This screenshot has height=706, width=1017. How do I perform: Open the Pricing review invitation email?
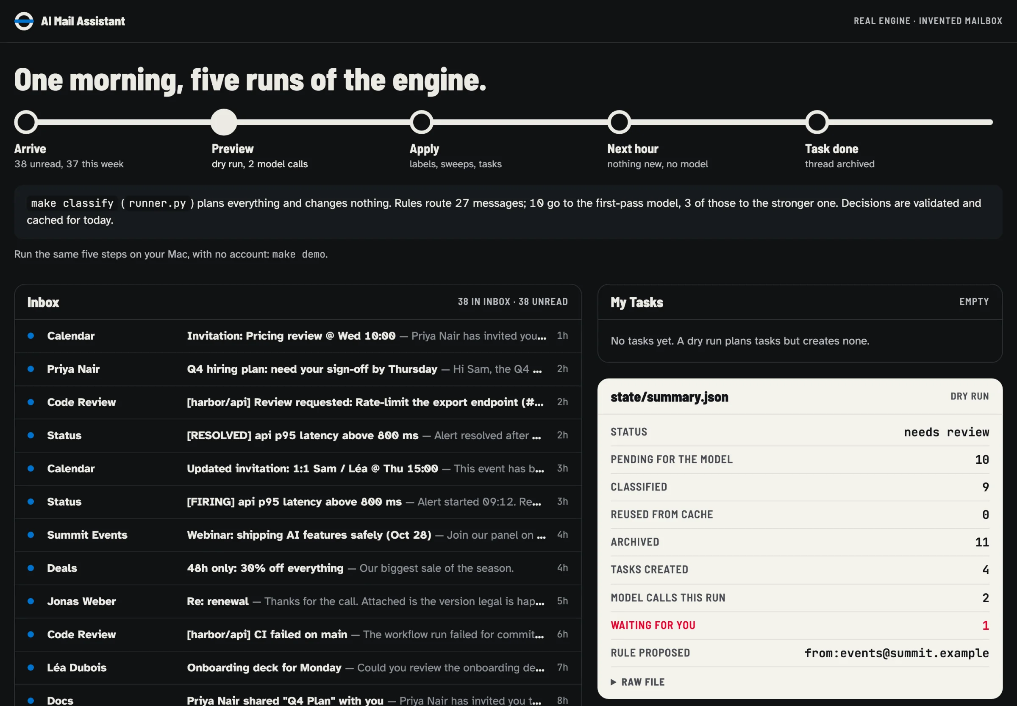pyautogui.click(x=298, y=336)
